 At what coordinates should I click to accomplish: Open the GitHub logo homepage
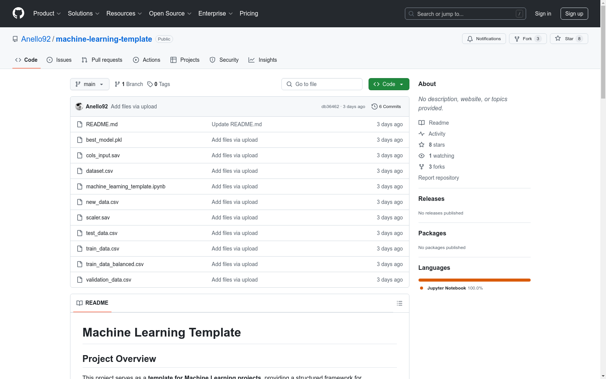(x=18, y=13)
